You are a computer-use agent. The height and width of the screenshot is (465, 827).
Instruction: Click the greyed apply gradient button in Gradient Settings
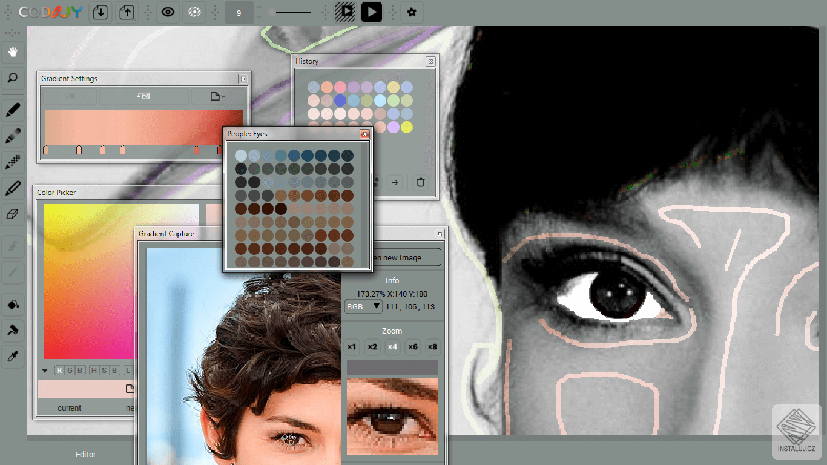[x=70, y=96]
